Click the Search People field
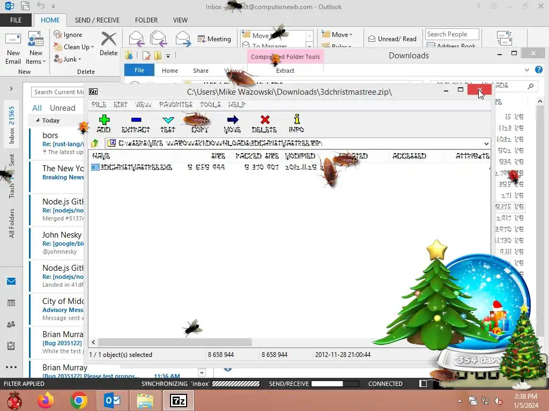The height and width of the screenshot is (411, 549). (x=452, y=34)
